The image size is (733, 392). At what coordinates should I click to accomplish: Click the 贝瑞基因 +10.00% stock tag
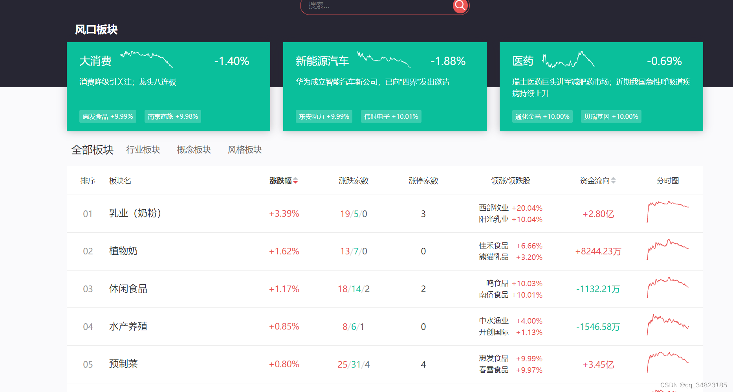tap(611, 116)
